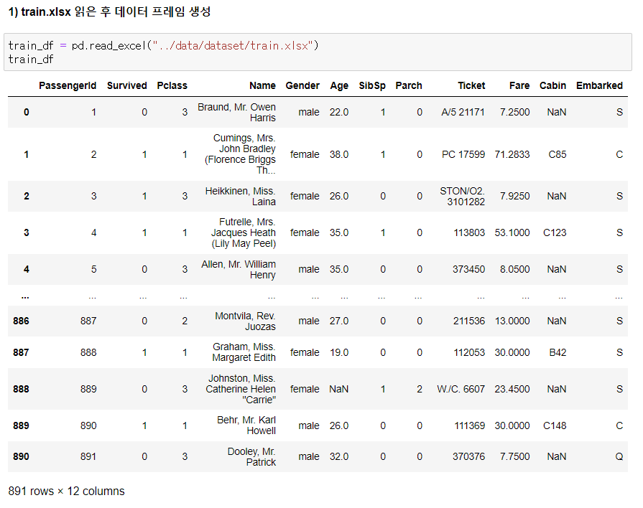Click the Cabin column header

coord(552,85)
